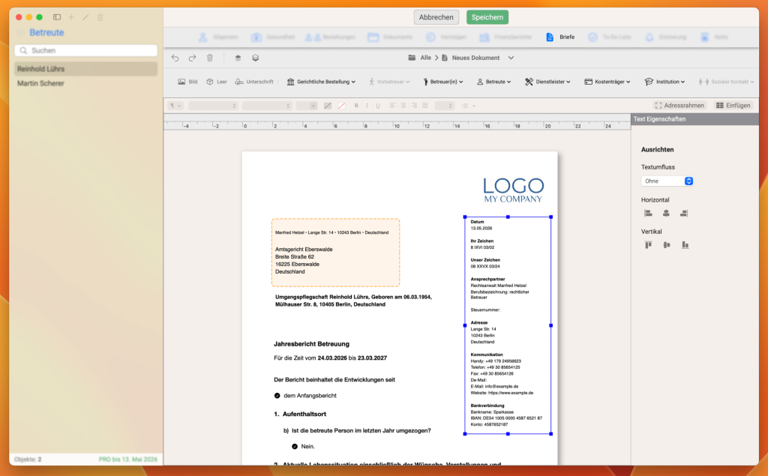Viewport: 768px width, 476px height.
Task: Open the Neues Dokument chevron
Action: point(511,58)
